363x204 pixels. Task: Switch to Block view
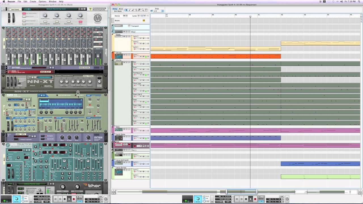pyautogui.click(x=121, y=9)
